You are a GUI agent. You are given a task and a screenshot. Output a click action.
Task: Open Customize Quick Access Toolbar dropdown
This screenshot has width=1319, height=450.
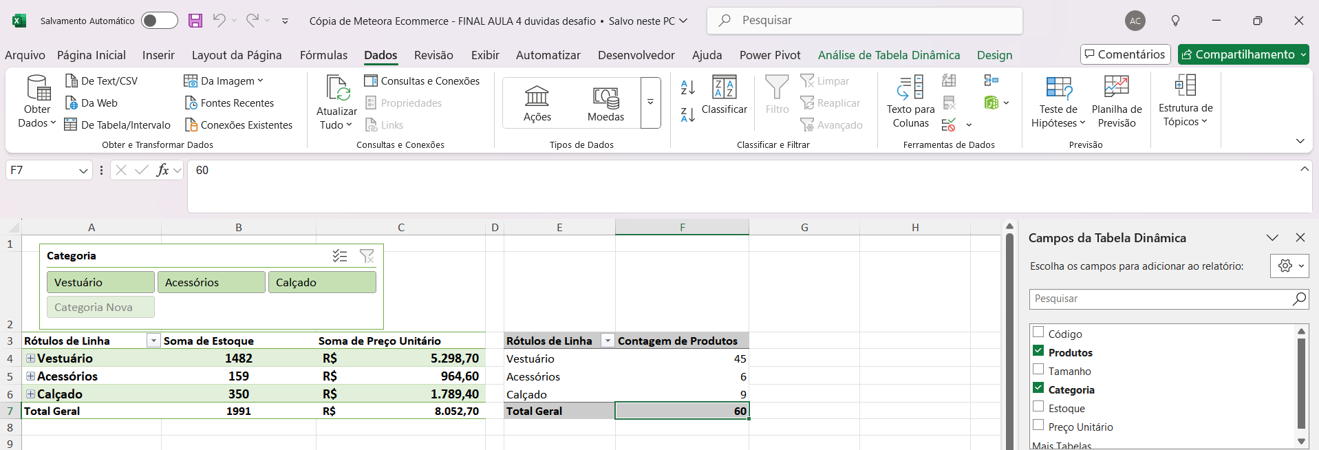pyautogui.click(x=285, y=21)
